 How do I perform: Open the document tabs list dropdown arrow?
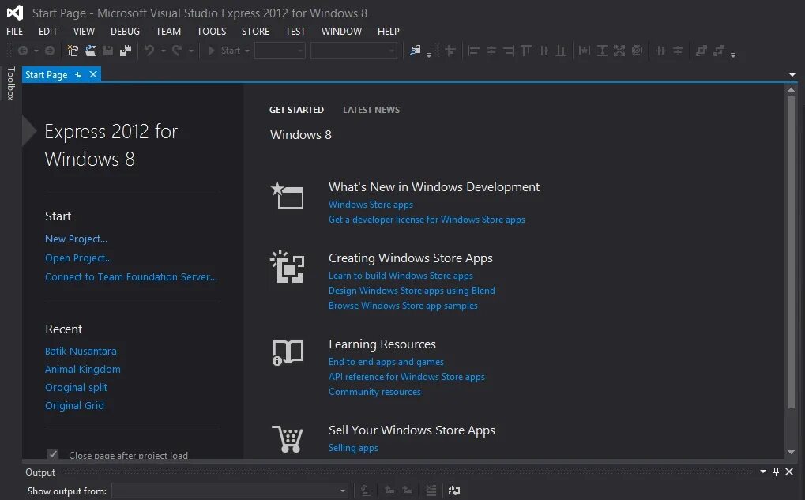tap(792, 75)
